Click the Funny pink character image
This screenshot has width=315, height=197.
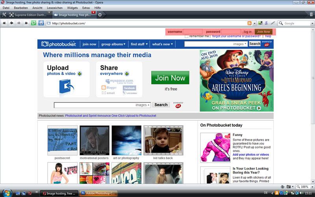click(215, 147)
